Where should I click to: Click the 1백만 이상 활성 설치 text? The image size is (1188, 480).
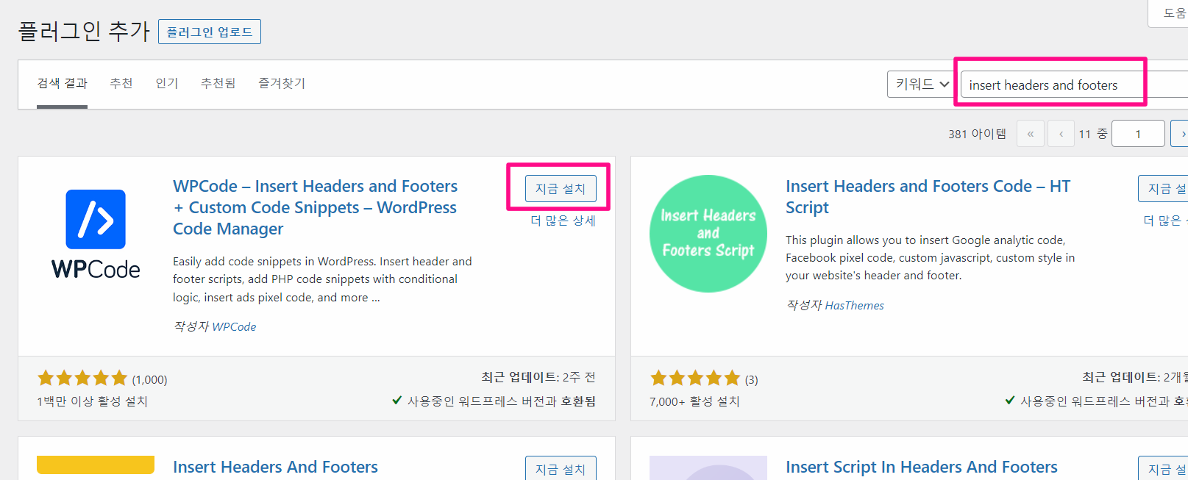click(92, 401)
